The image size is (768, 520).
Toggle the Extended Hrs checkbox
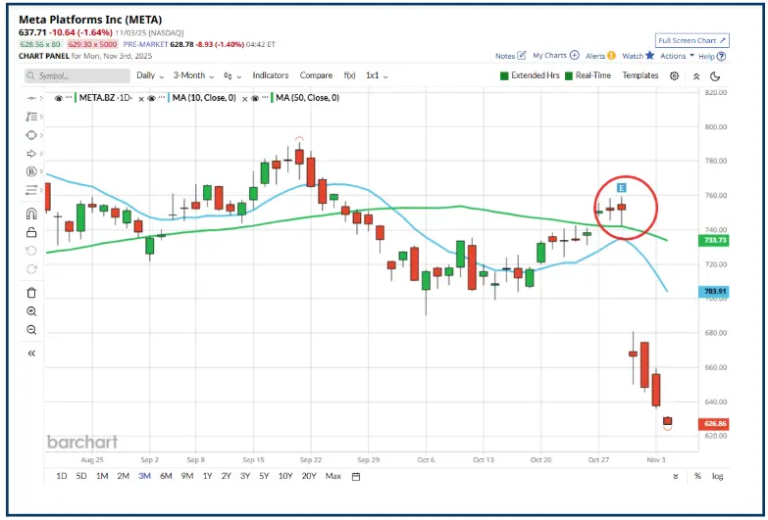click(x=504, y=75)
